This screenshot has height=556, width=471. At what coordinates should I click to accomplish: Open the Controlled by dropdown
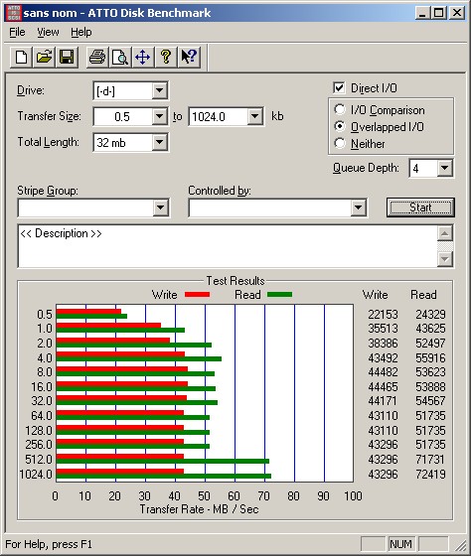point(359,208)
